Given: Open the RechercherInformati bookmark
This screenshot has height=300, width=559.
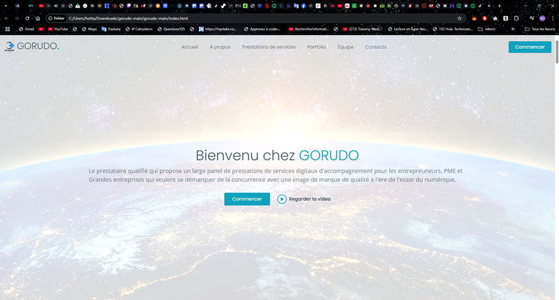Looking at the screenshot, I should click(309, 29).
